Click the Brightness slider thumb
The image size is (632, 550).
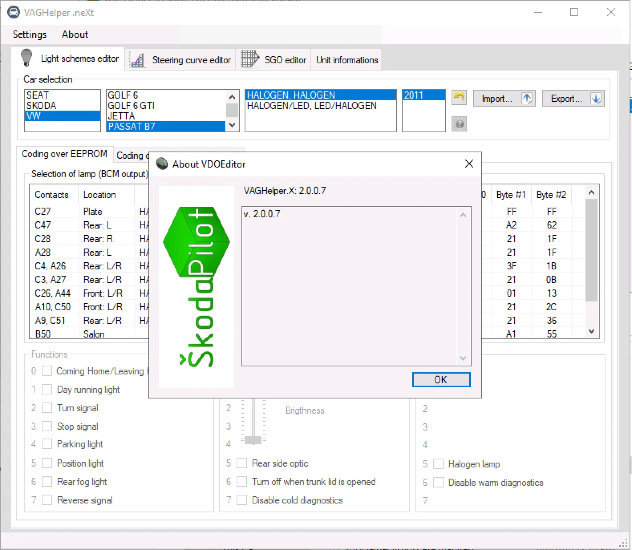click(x=253, y=440)
